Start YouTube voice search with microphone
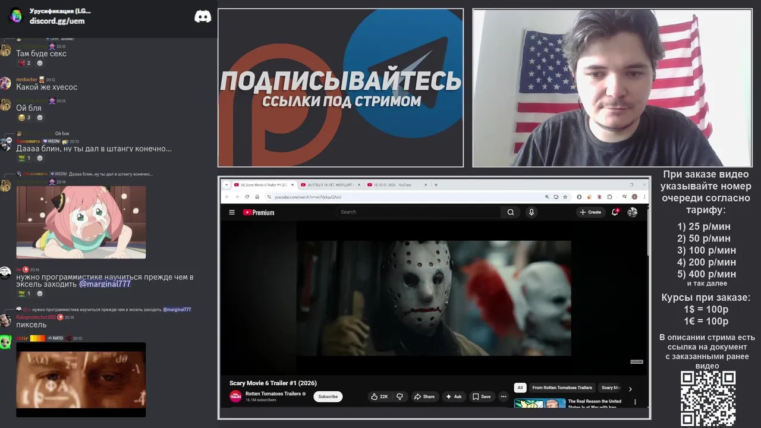Image resolution: width=761 pixels, height=428 pixels. 532,212
